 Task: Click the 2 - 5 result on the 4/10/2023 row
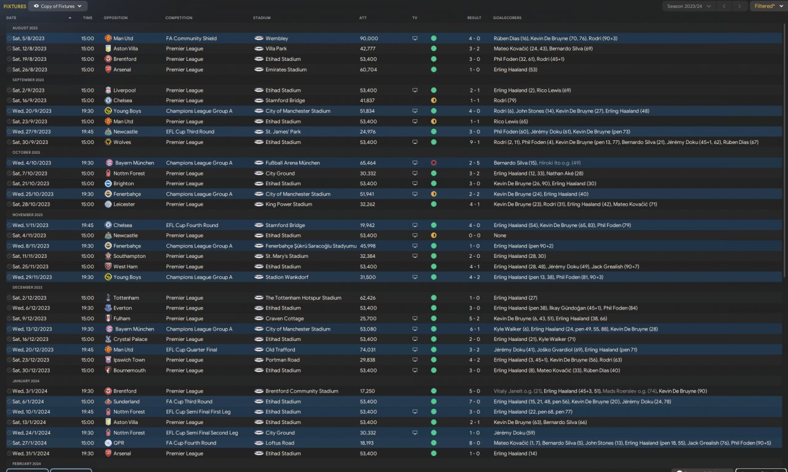pos(474,163)
